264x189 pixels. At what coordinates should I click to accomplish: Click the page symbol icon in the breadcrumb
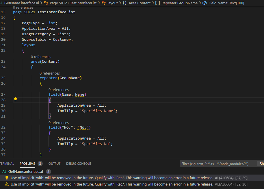(46, 3)
